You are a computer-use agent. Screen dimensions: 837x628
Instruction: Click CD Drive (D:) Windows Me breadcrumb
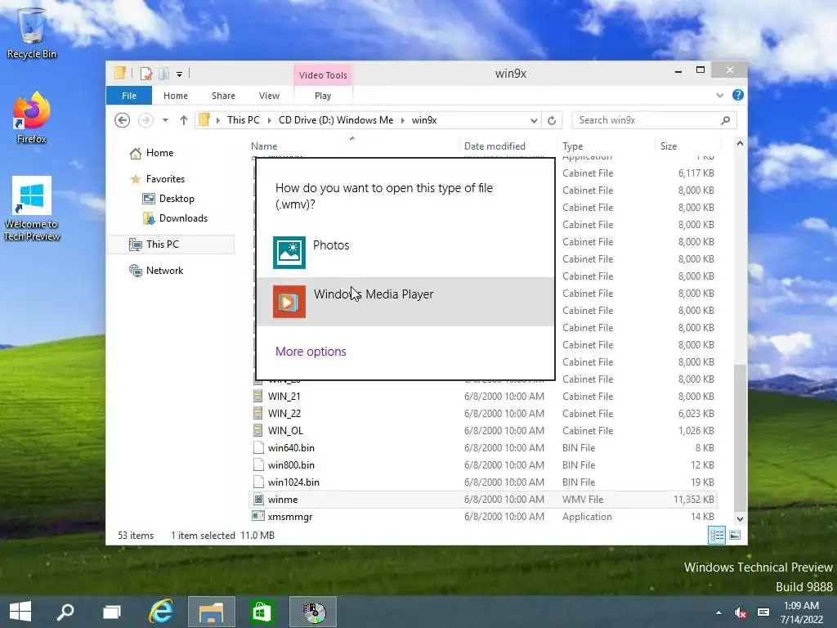[x=336, y=120]
